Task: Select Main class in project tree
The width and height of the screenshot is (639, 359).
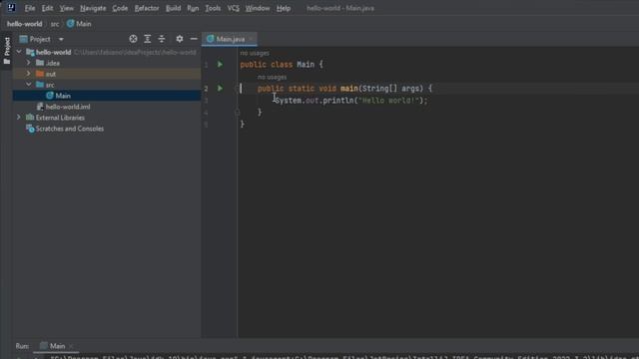Action: pos(107,96)
